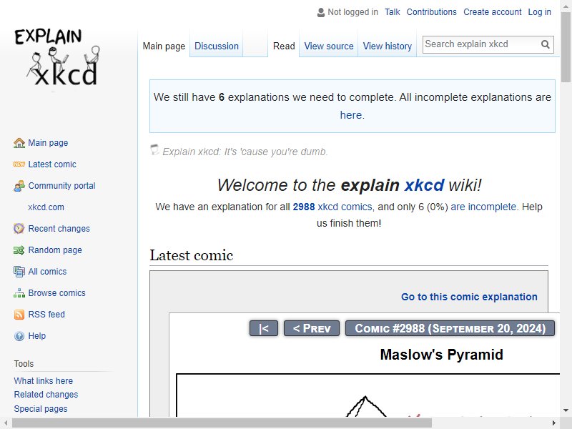
Task: Click 'Go to this comic explanation'
Action: [x=469, y=297]
